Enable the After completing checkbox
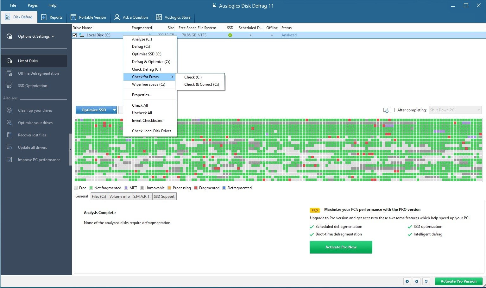486x288 pixels. [x=393, y=110]
